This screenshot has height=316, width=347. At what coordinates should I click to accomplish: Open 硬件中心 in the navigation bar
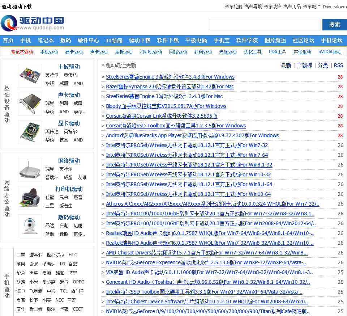point(88,40)
